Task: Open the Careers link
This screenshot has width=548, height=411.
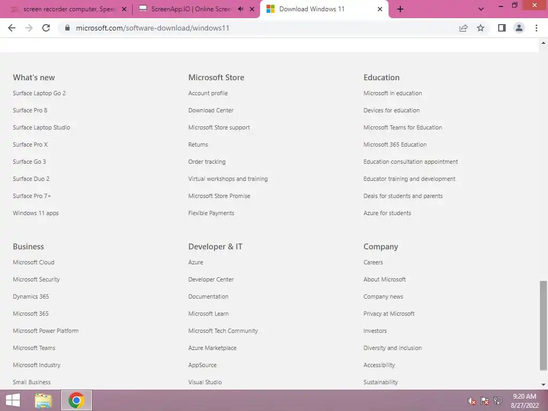Action: 373,262
